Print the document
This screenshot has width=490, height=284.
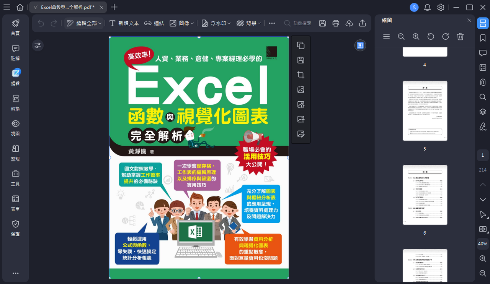point(336,23)
